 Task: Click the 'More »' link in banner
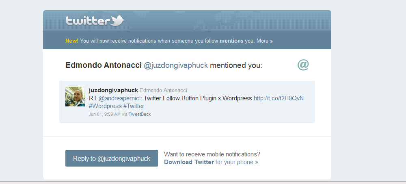265,41
